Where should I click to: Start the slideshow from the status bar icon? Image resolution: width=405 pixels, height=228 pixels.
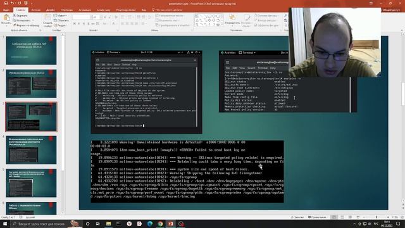pyautogui.click(x=358, y=217)
